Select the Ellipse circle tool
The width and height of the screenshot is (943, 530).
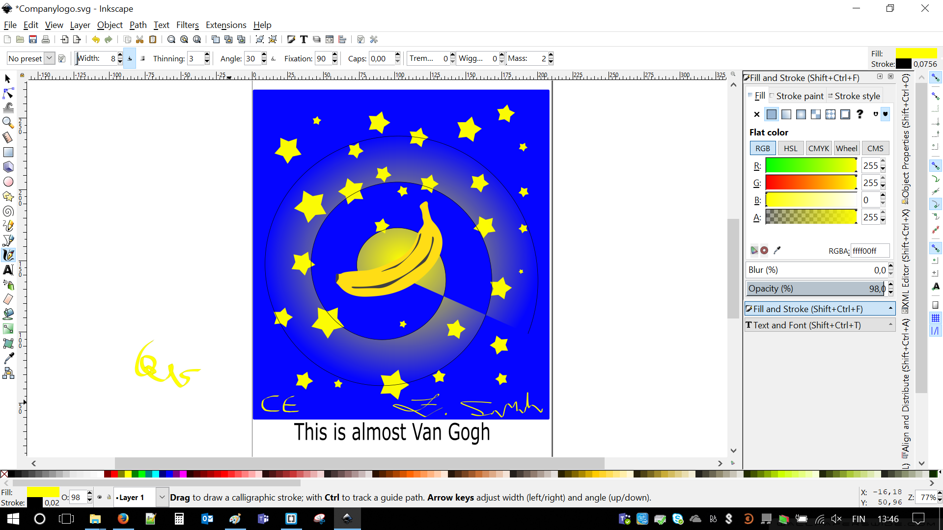(x=8, y=182)
